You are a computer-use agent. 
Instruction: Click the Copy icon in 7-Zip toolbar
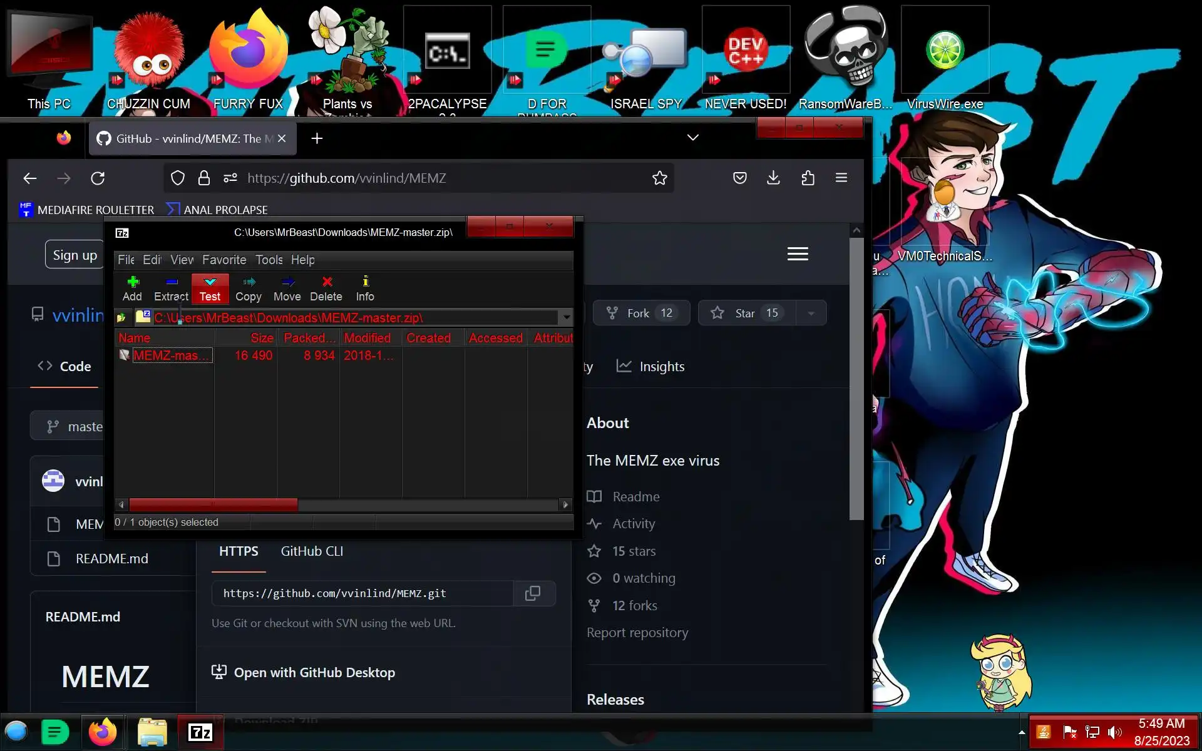pyautogui.click(x=249, y=288)
